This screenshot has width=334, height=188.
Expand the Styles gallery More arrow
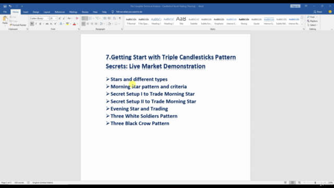click(x=302, y=25)
